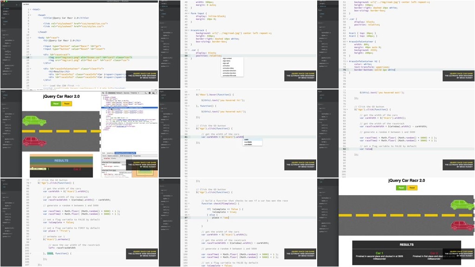475x267 pixels.
Task: Fold the animate call on line 98
Action: tap(30, 240)
